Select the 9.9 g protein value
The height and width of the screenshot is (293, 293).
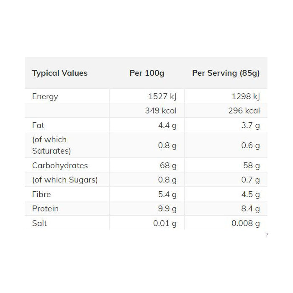[x=167, y=209]
